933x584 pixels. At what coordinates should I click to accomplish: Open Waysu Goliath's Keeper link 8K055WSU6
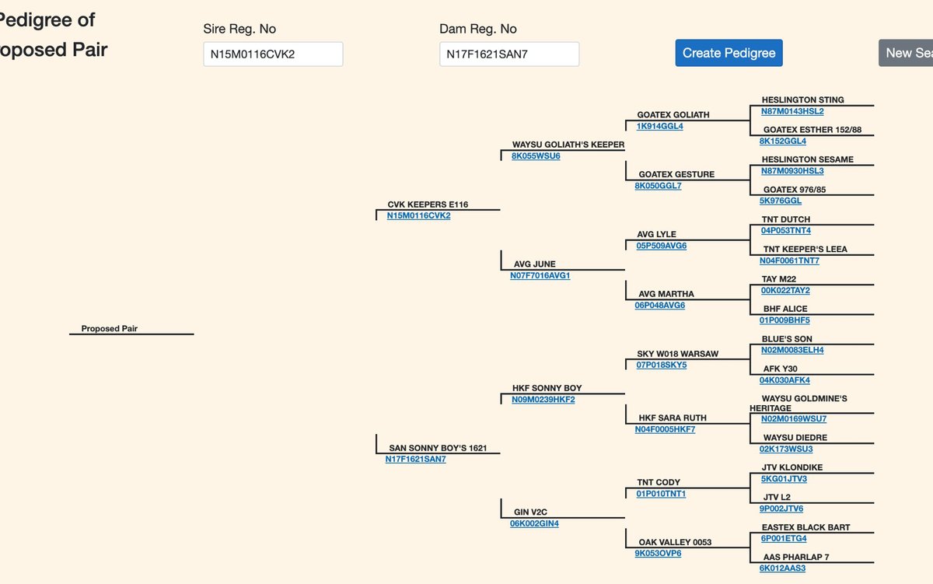(x=536, y=156)
